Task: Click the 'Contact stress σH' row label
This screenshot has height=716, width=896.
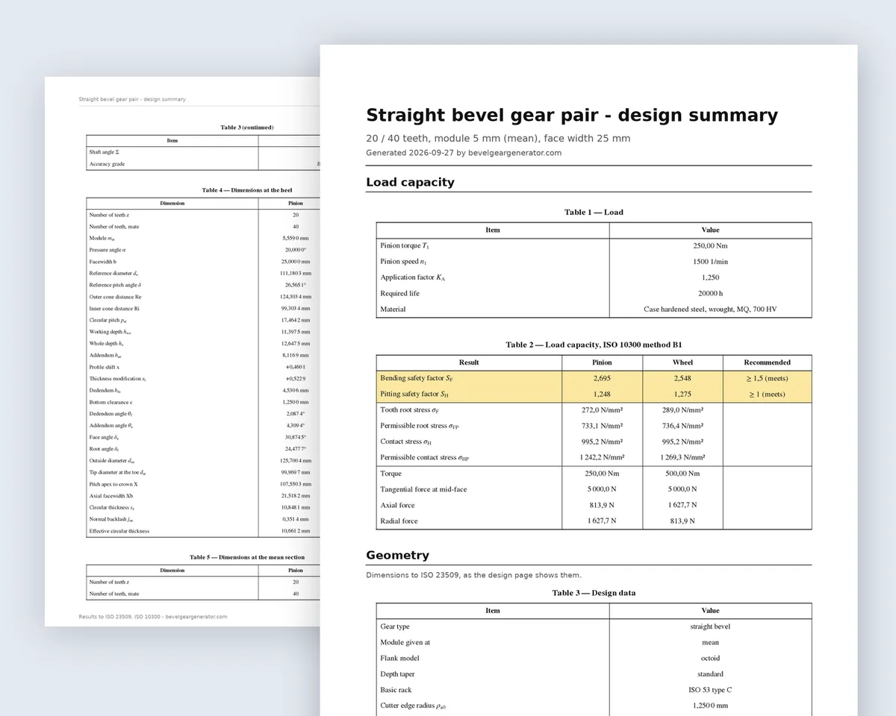Action: 406,442
